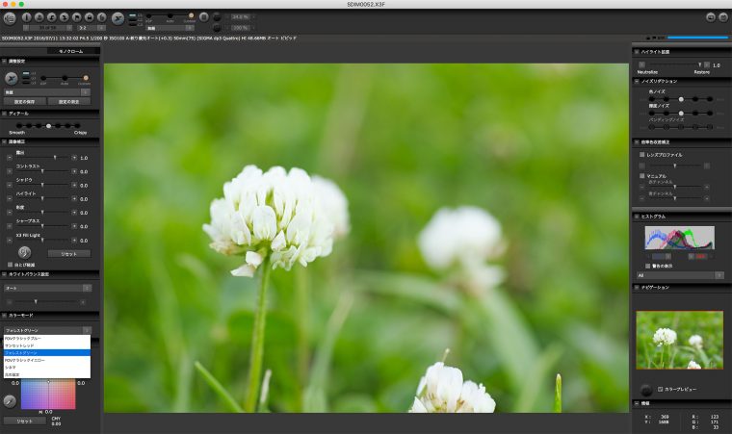Choose Sunset Red from color mode list
Screen dimensions: 732x434
[x=46, y=345]
